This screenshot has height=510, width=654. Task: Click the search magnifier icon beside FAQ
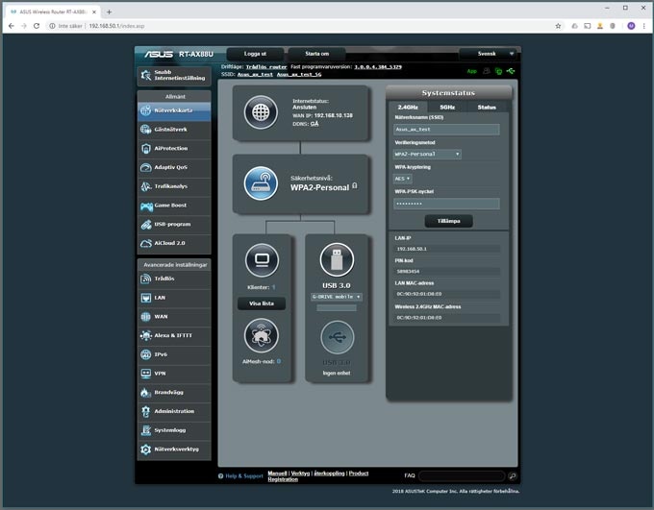pyautogui.click(x=513, y=475)
